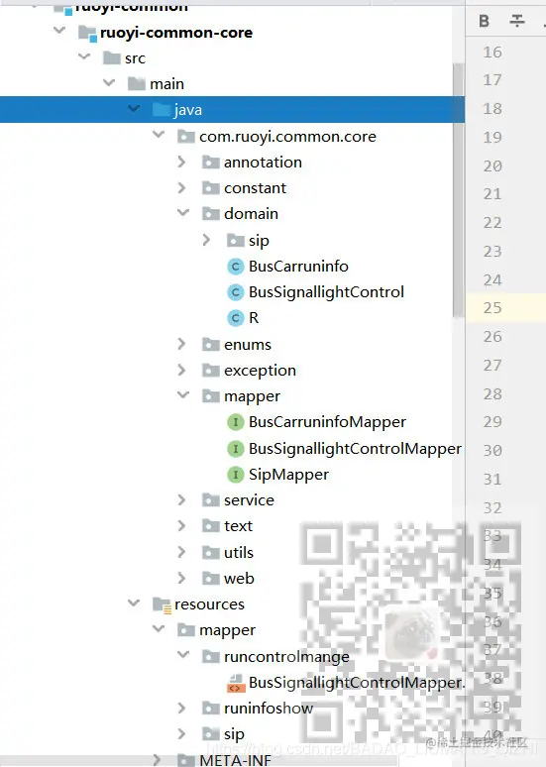The width and height of the screenshot is (546, 767).
Task: Collapse the mapper package under core
Action: coord(183,394)
